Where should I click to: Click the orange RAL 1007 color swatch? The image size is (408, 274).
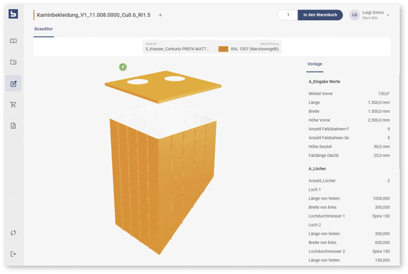[223, 49]
